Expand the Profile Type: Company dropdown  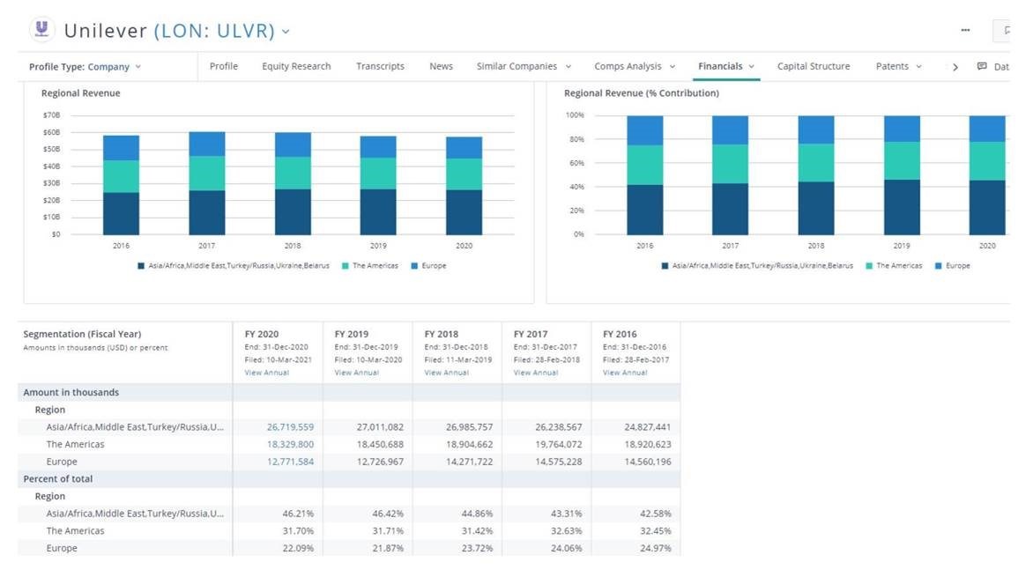coord(85,67)
